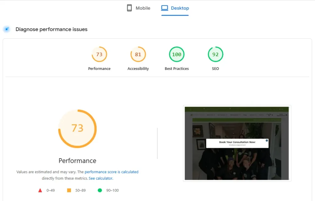Open the 'See calculator' link
The image size is (315, 201).
(101, 178)
